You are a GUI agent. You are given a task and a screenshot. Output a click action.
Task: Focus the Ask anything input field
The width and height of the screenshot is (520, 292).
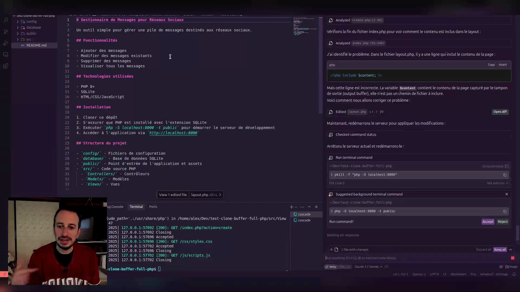(414, 258)
